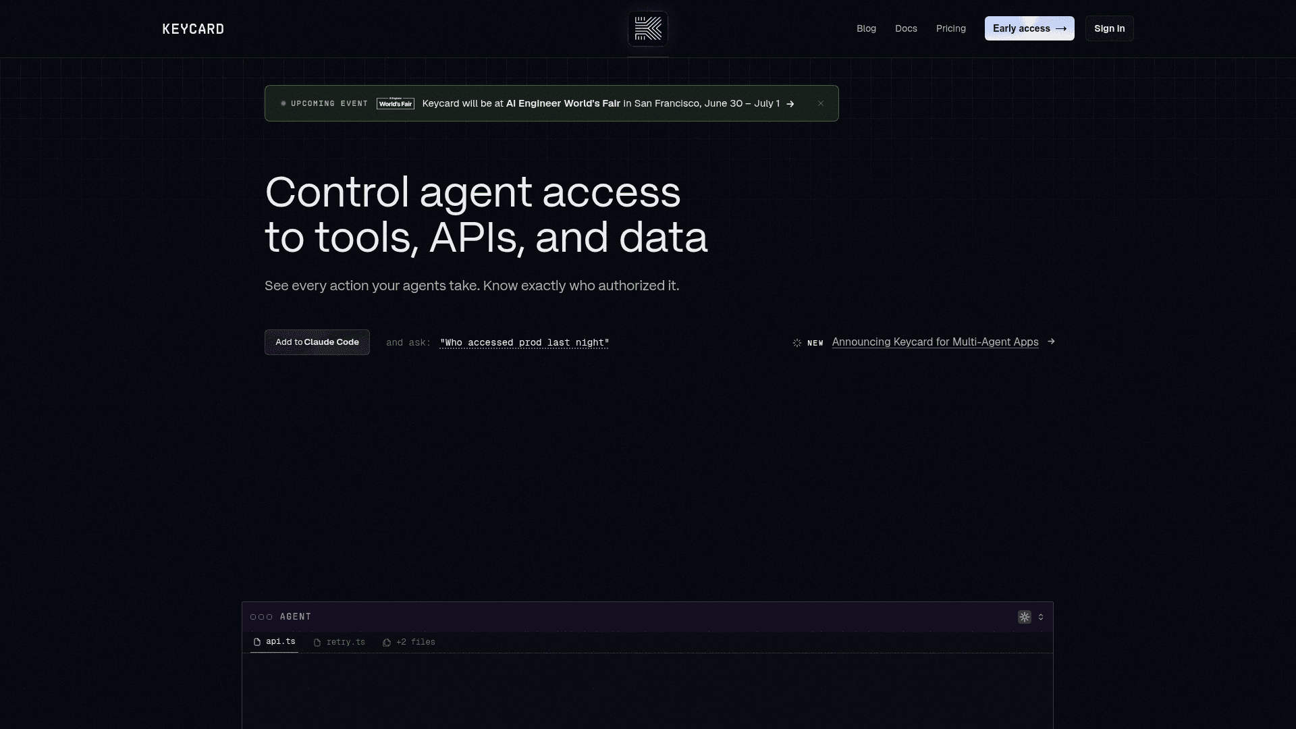Screen dimensions: 1296x729
Task: Click the "Who accessed prod last night" prompt
Action: 524,343
